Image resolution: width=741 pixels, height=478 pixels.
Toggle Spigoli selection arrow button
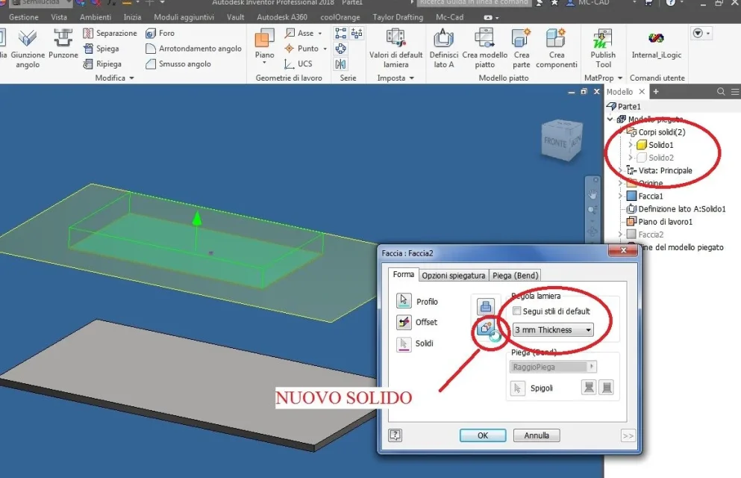click(517, 388)
